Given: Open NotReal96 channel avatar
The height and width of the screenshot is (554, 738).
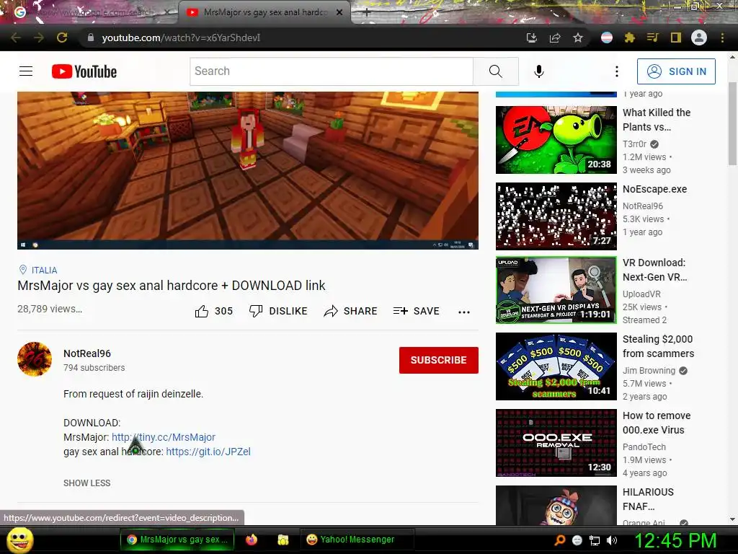Looking at the screenshot, I should (x=35, y=359).
